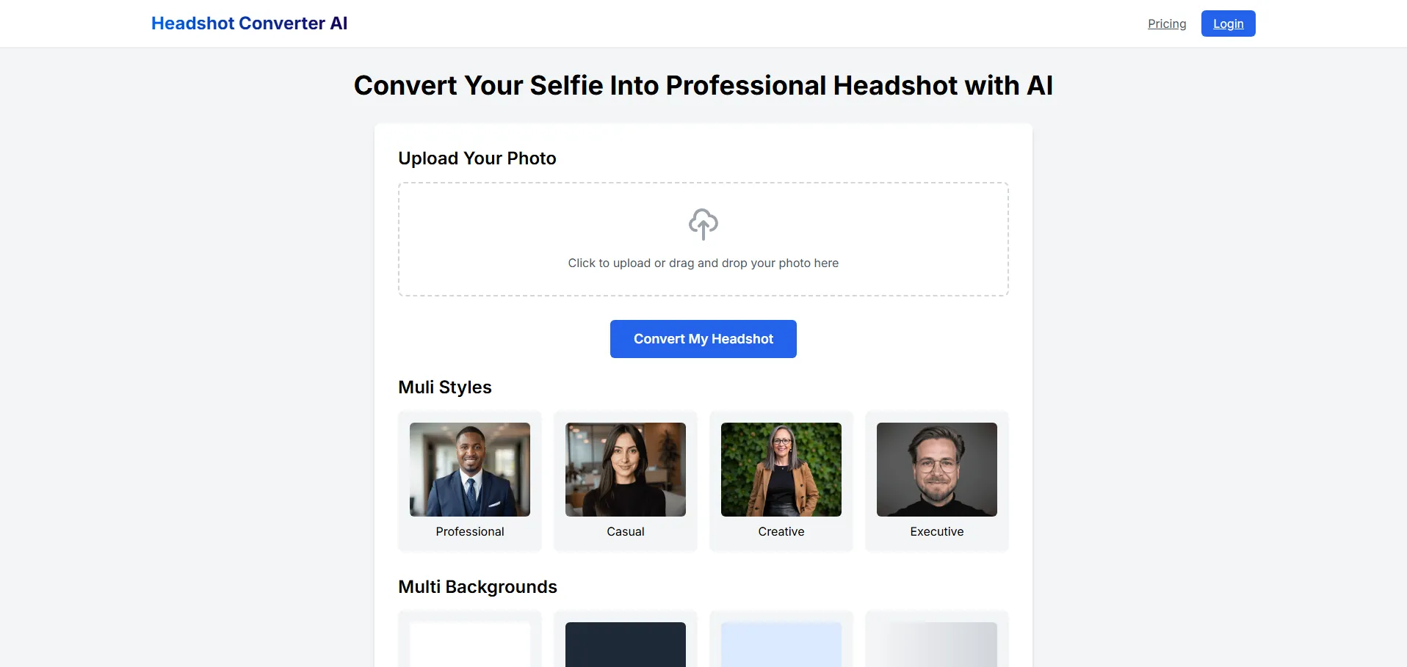Pick the white background swatch
1407x667 pixels.
470,645
